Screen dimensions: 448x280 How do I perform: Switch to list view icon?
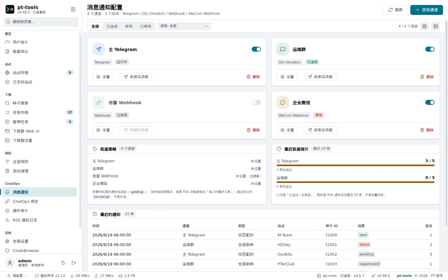[436, 26]
